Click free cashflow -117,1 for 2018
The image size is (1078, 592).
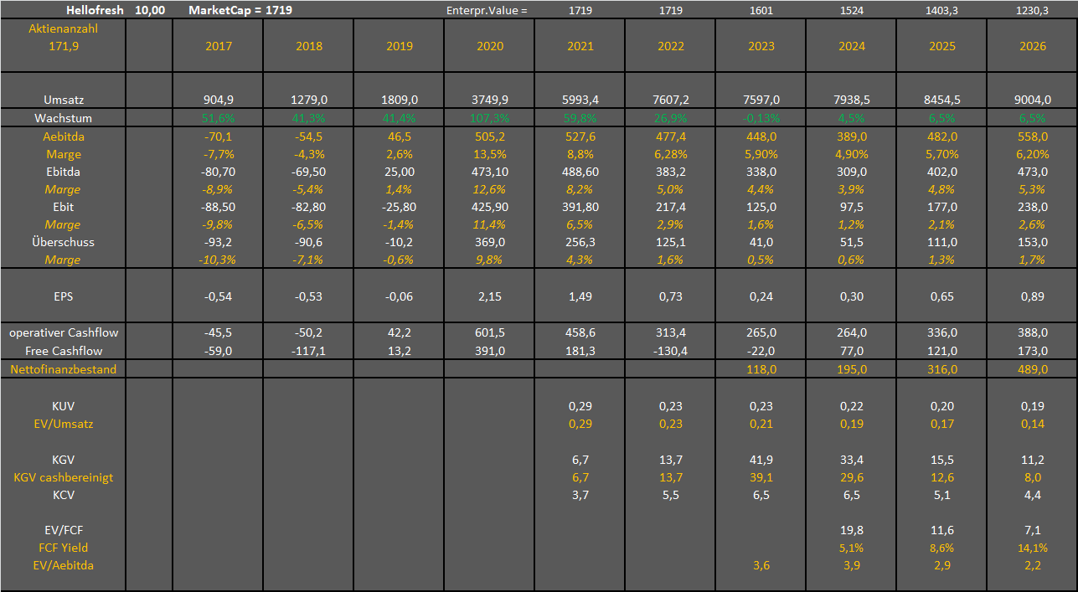tap(309, 350)
